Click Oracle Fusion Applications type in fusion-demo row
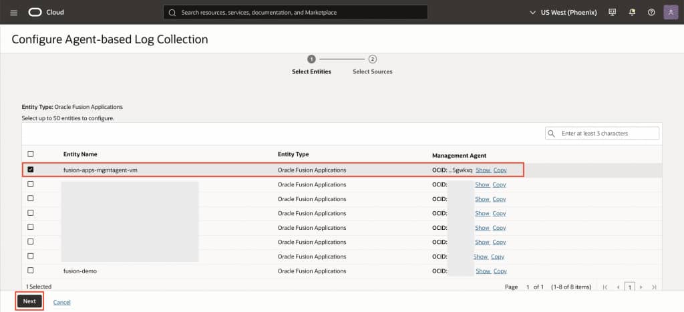684x312 pixels. (312, 271)
